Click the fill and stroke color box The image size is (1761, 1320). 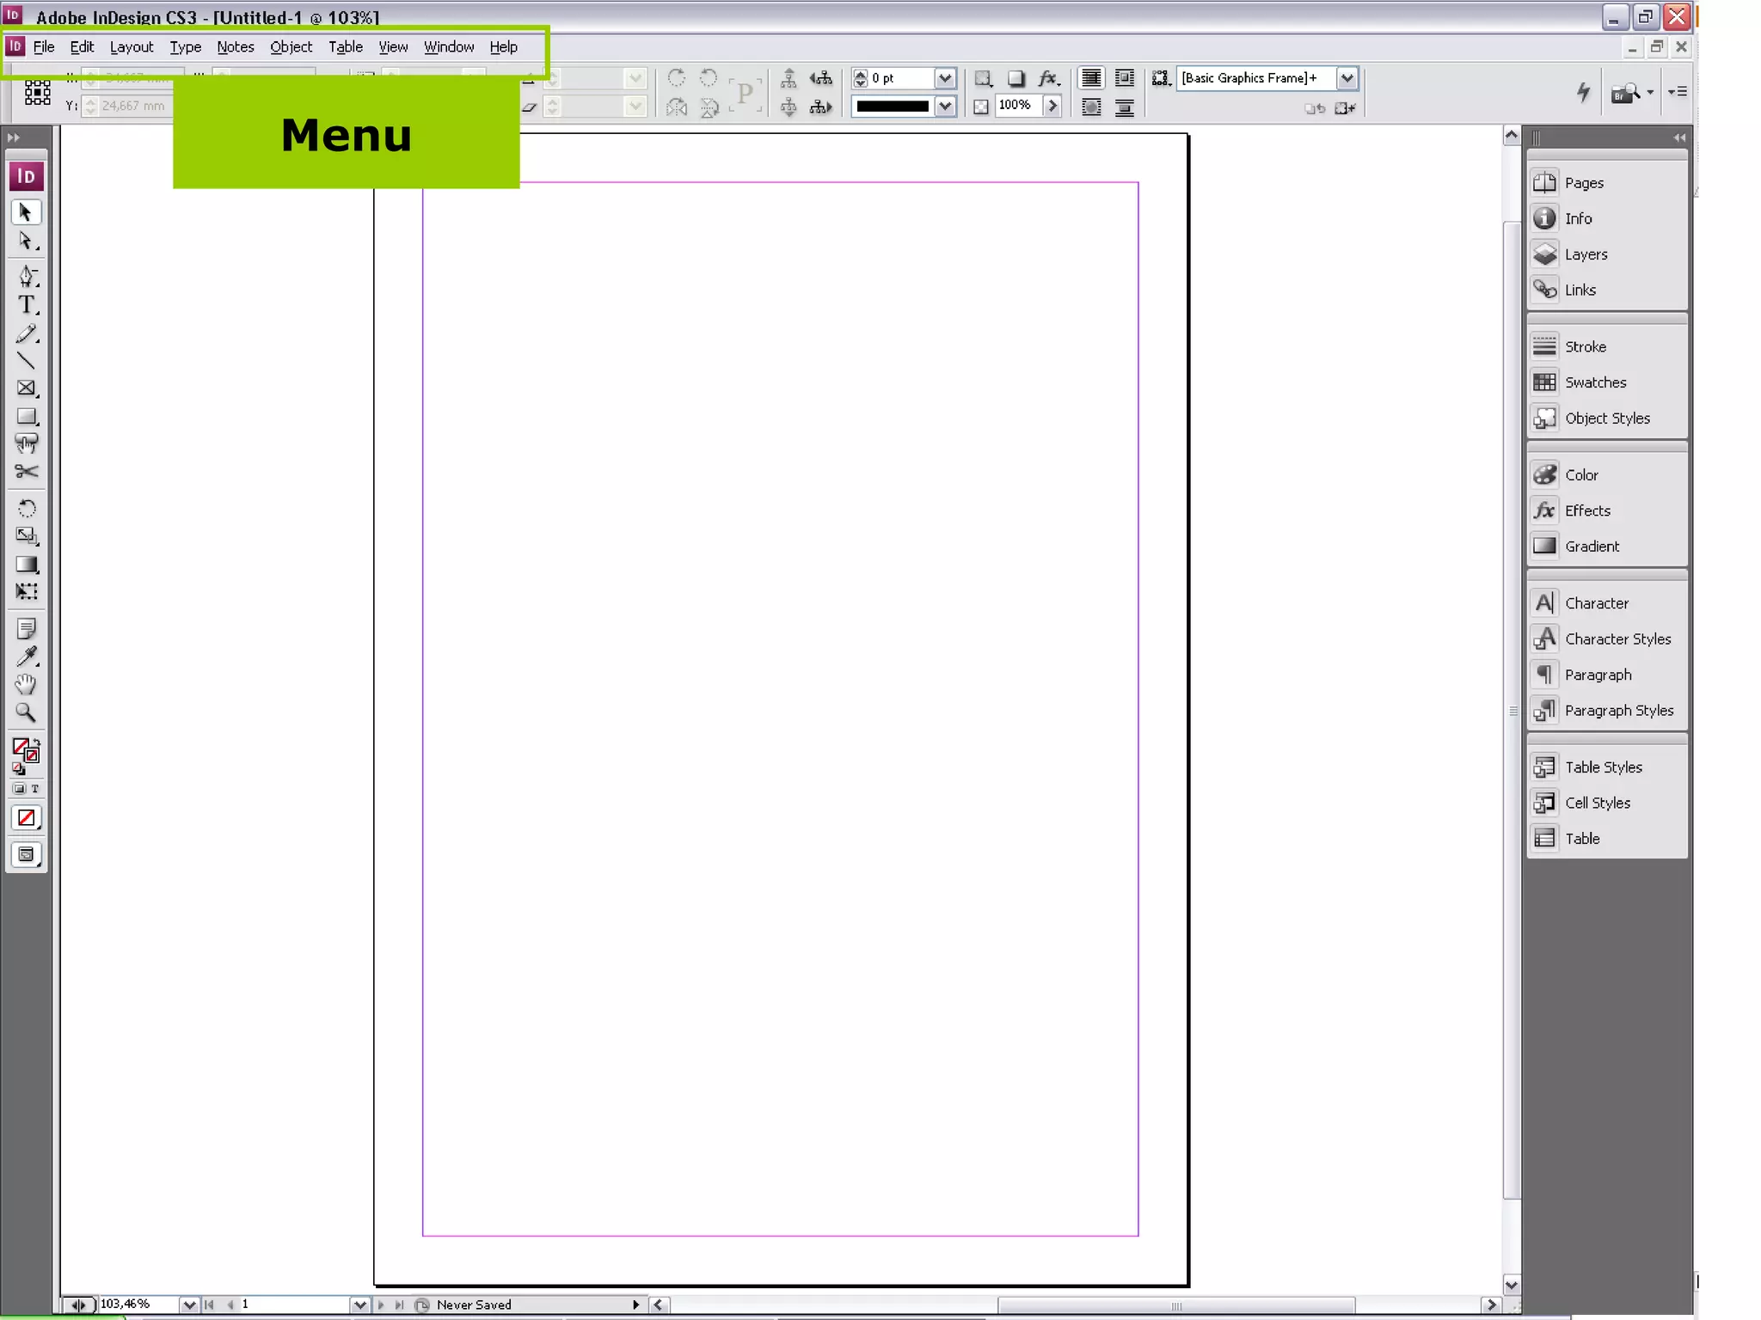[26, 750]
